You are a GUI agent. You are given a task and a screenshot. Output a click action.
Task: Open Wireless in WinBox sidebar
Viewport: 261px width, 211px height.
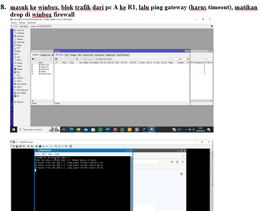[x=18, y=39]
